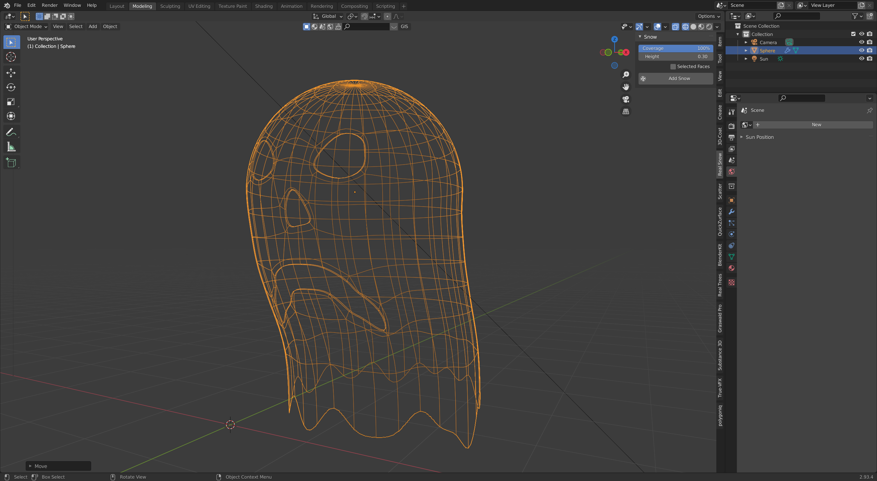Viewport: 877px width, 481px height.
Task: Open the Global transform orientation dropdown
Action: (x=328, y=16)
